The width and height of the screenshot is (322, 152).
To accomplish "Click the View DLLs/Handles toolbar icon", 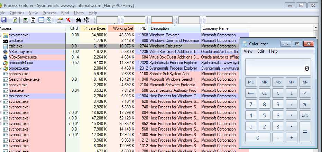I will (49, 20).
